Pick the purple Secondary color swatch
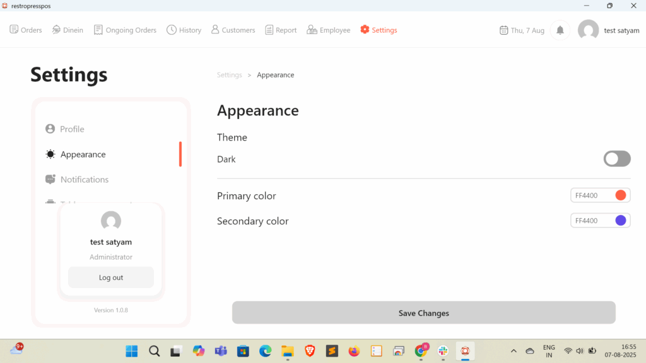The width and height of the screenshot is (646, 363). (620, 221)
